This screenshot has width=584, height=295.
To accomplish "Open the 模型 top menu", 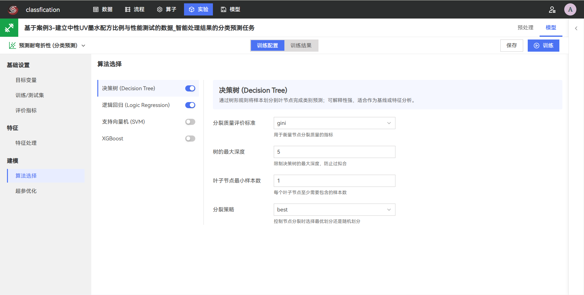I will [230, 9].
